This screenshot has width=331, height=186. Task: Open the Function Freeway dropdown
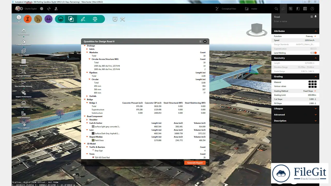[x=311, y=36]
